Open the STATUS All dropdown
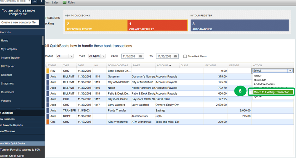296x158 pixels. click(x=65, y=56)
